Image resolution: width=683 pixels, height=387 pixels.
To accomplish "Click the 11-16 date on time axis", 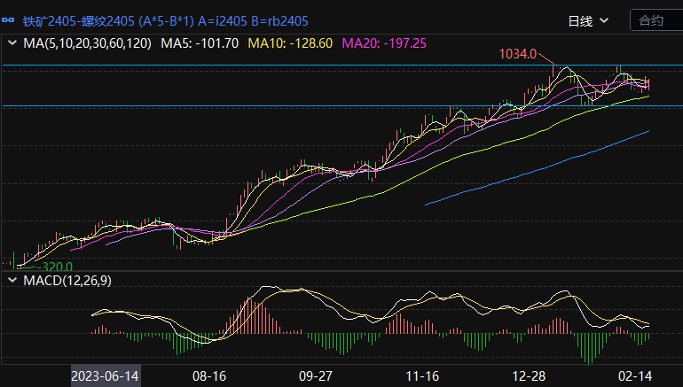I will [x=422, y=376].
